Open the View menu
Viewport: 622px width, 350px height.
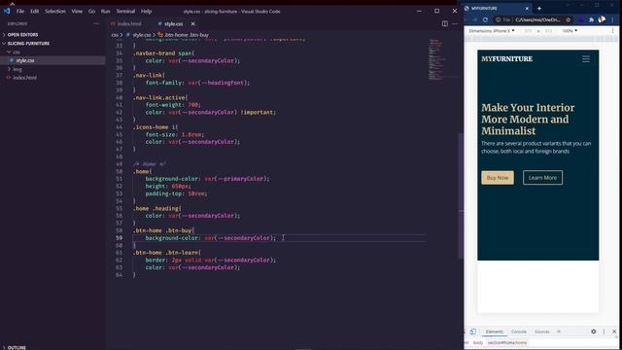pyautogui.click(x=77, y=11)
